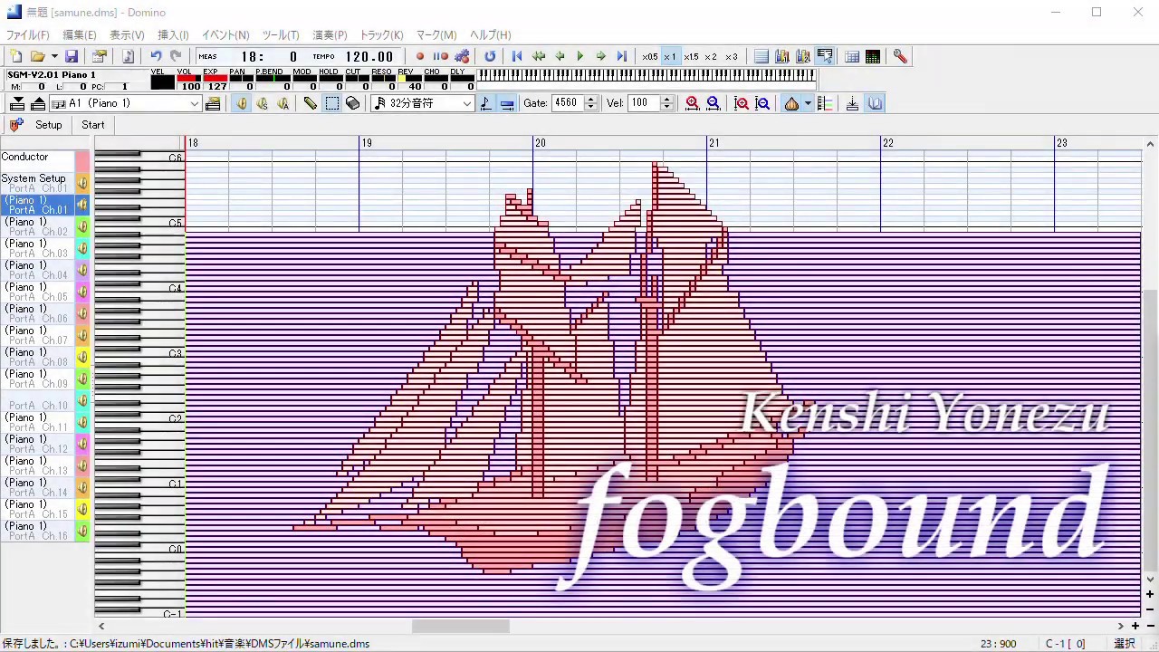Screen dimensions: 1159x652
Task: Expand the 32分音符 note length dropdown
Action: tap(467, 103)
